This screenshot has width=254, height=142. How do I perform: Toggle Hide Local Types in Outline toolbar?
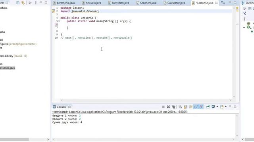coord(244,14)
